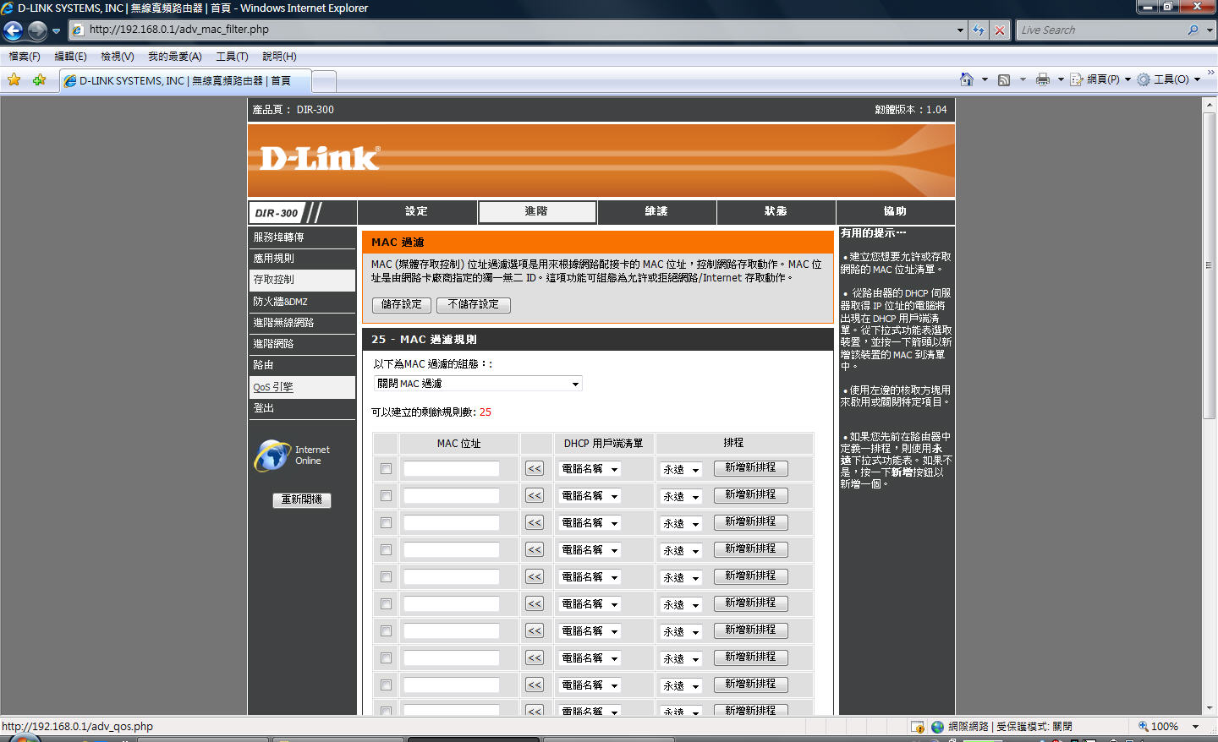Click the first row MAC address field

click(452, 469)
